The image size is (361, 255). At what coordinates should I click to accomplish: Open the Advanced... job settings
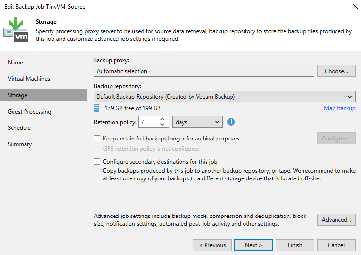(x=336, y=220)
